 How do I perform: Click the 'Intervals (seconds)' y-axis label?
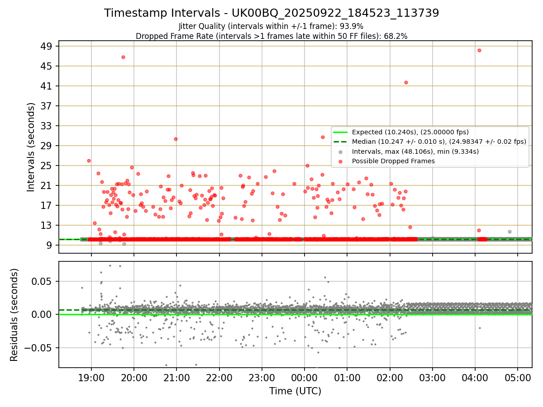click(31, 147)
